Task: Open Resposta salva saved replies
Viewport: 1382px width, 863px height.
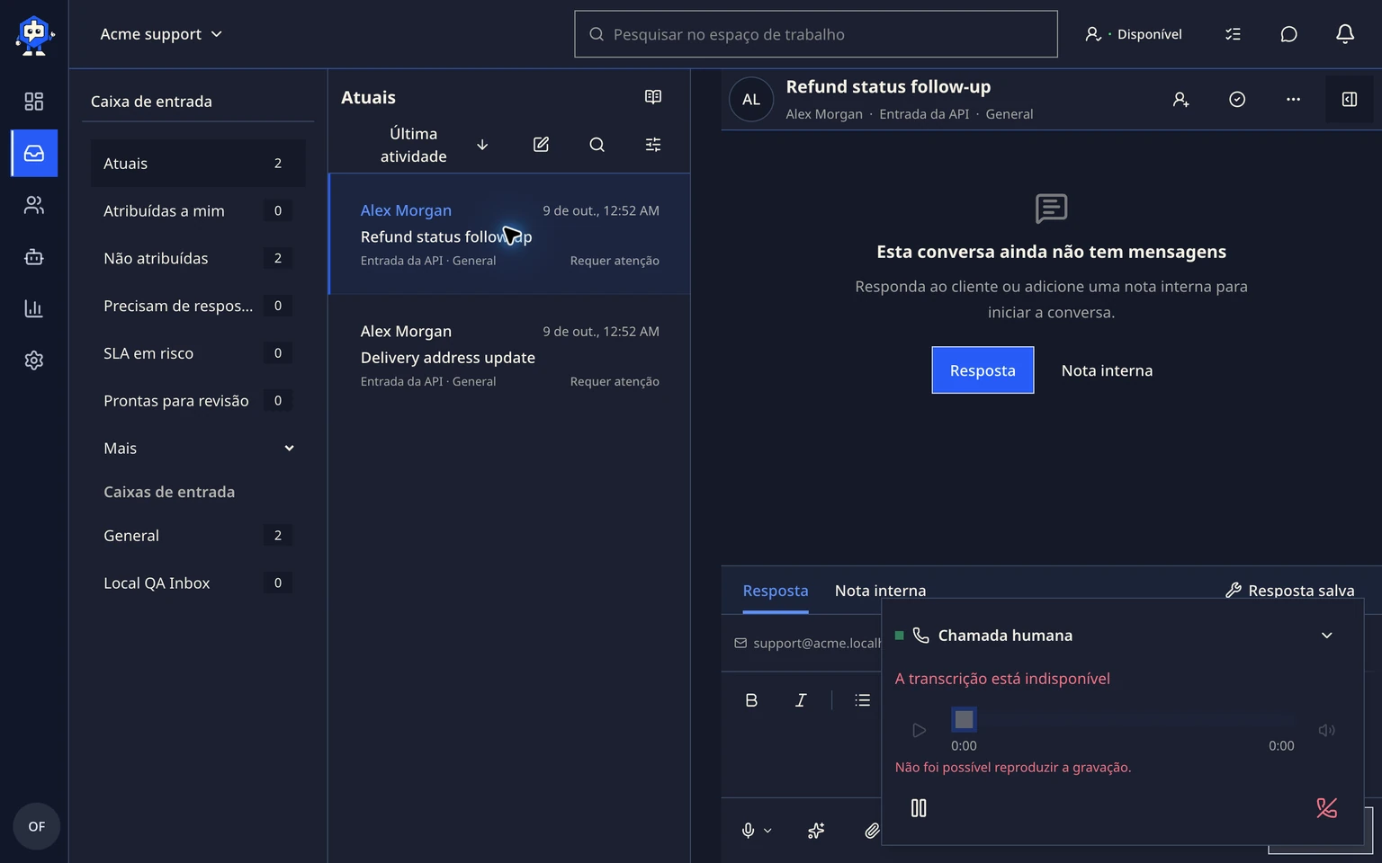Action: click(x=1290, y=591)
